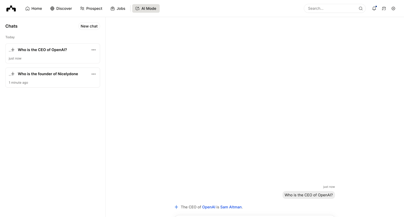
Task: Open options menu for OpenAI CEO chat
Action: pyautogui.click(x=94, y=50)
